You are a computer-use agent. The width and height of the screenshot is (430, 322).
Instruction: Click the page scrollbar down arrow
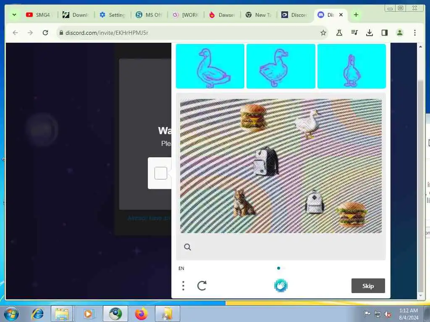420,296
